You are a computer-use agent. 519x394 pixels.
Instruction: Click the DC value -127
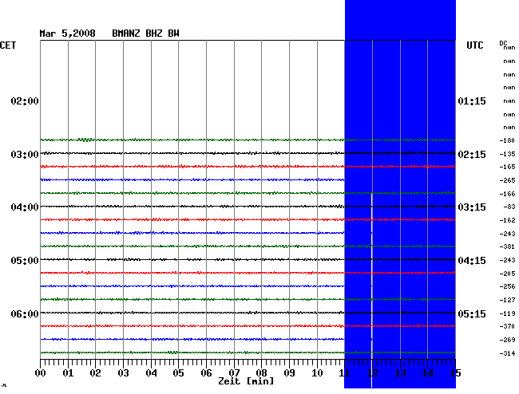coord(507,300)
